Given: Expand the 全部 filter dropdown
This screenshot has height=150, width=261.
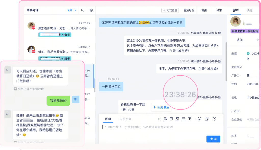Looking at the screenshot, I should coord(72,10).
